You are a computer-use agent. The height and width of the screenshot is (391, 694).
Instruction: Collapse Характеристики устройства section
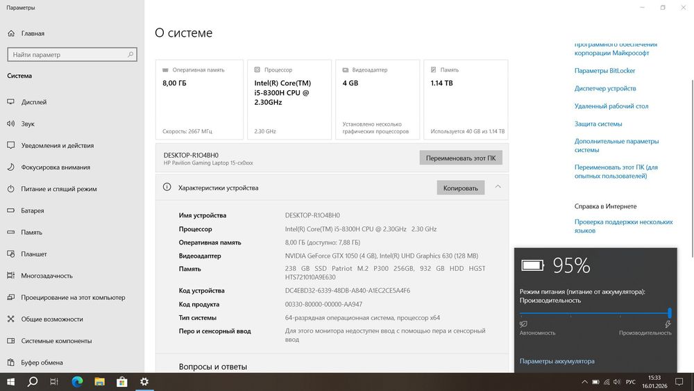[498, 187]
